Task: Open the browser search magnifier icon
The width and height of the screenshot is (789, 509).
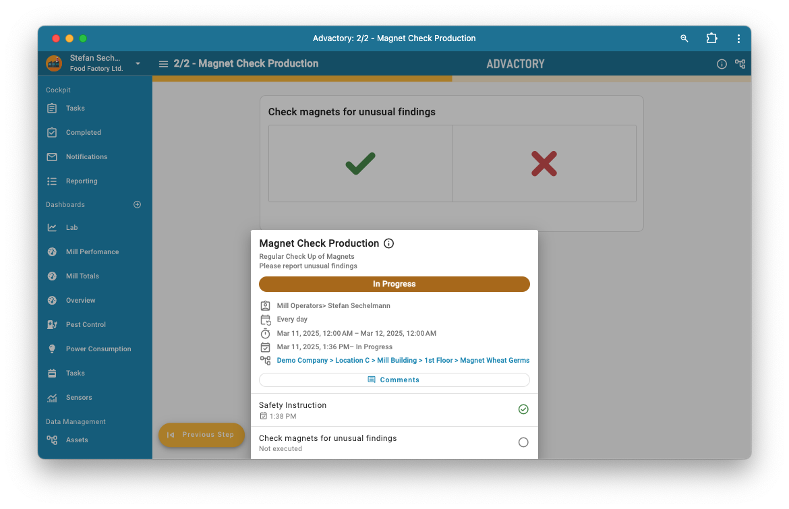Action: pos(684,38)
